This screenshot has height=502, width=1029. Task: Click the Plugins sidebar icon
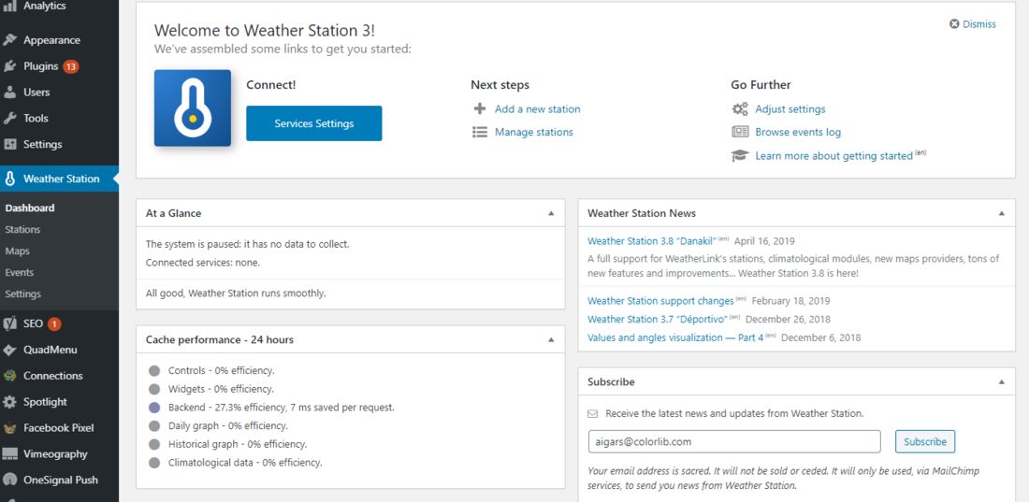coord(10,66)
